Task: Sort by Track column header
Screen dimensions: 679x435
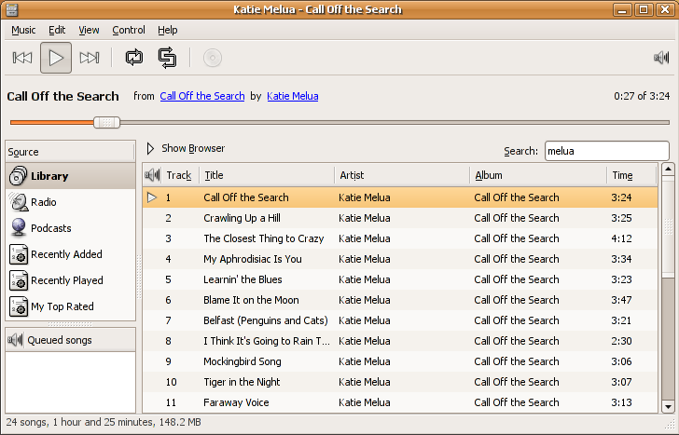Action: 180,175
